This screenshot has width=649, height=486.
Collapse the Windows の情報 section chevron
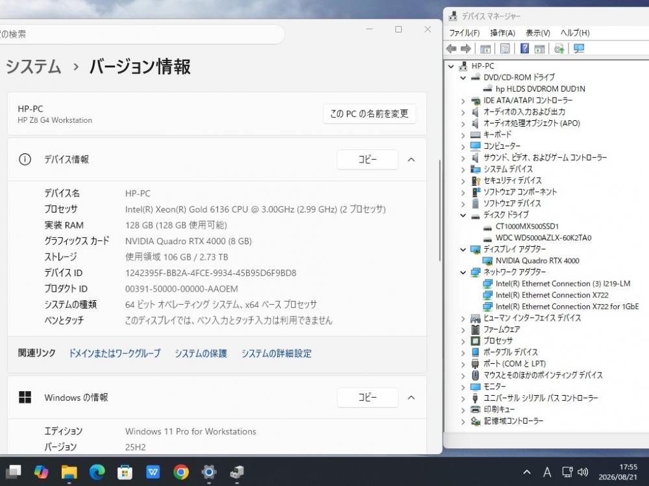[x=411, y=398]
